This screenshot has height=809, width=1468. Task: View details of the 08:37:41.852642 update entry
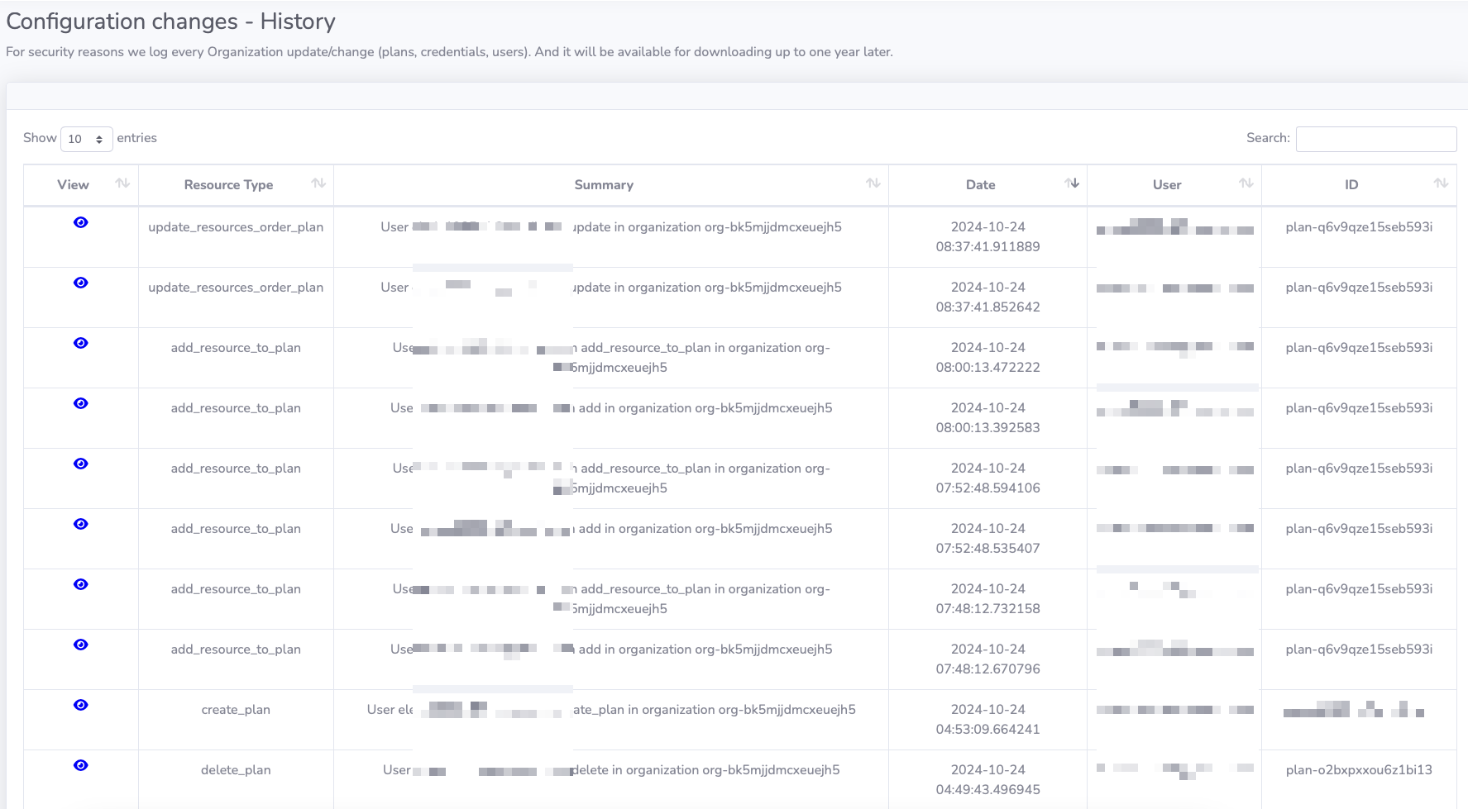coord(80,283)
